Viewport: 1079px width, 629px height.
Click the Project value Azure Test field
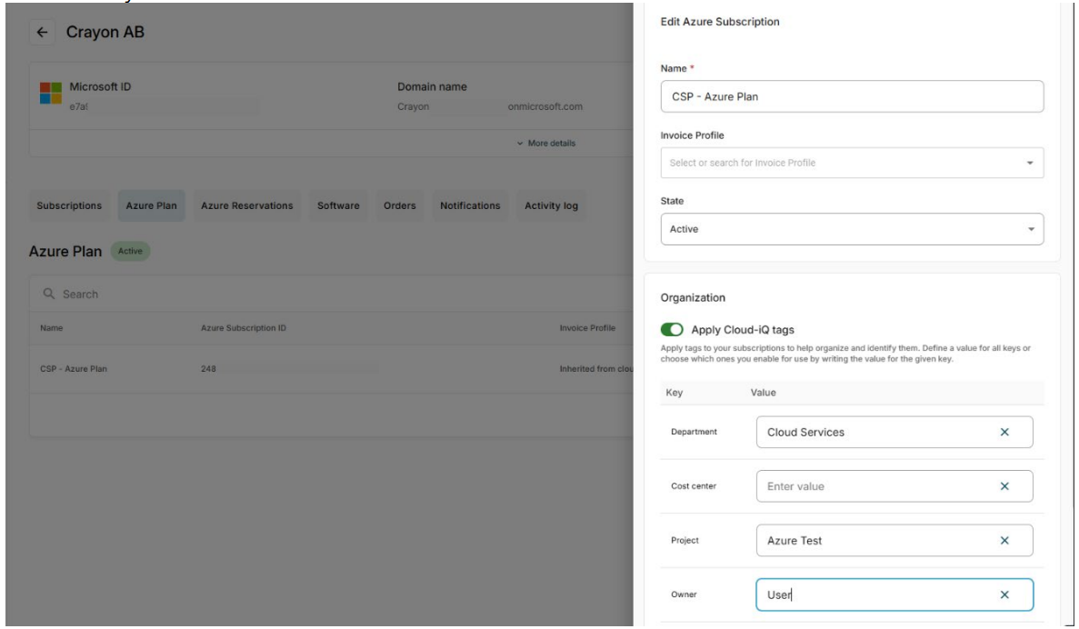(894, 541)
